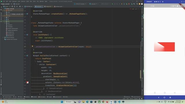
Task: Click back arrow in emulator window navigation bar
Action: [159, 97]
